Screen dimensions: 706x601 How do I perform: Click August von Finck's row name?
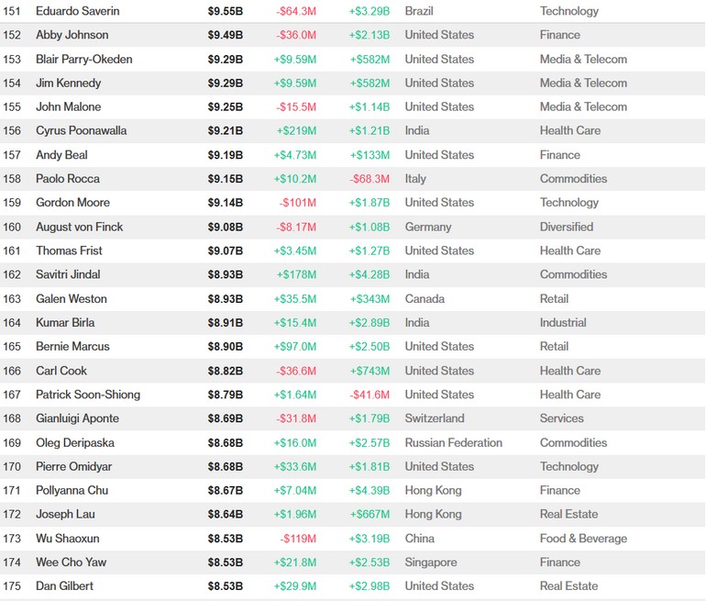tap(79, 227)
